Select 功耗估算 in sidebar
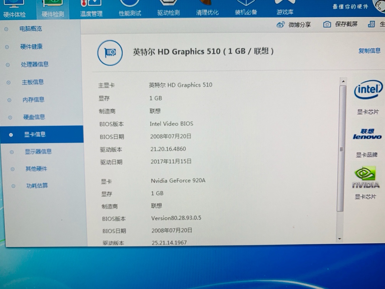385x289 pixels. (37, 186)
